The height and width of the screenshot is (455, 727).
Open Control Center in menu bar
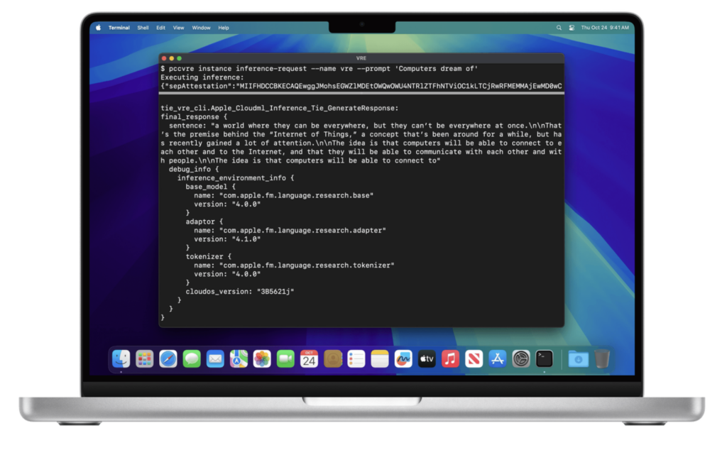click(572, 28)
